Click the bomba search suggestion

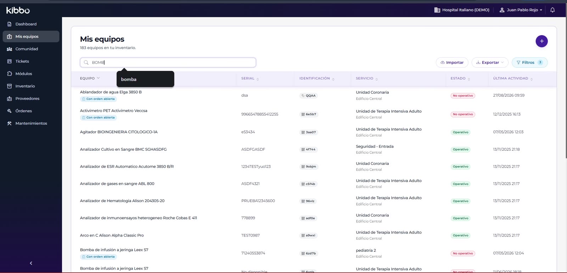click(x=145, y=79)
